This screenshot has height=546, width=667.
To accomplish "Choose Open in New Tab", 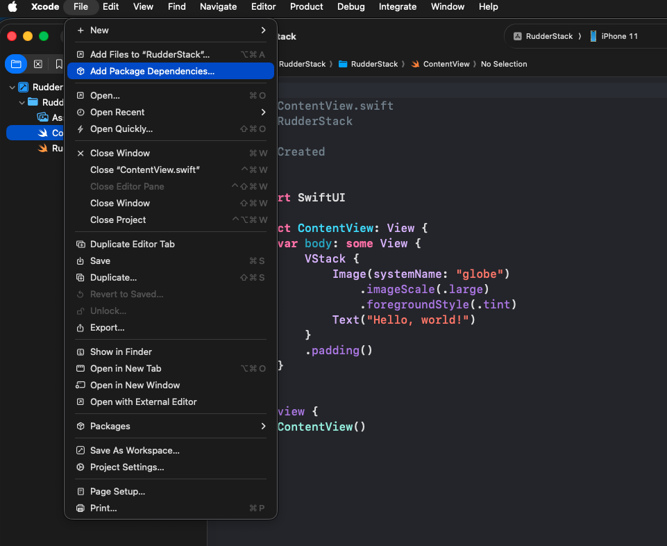I will (171, 368).
